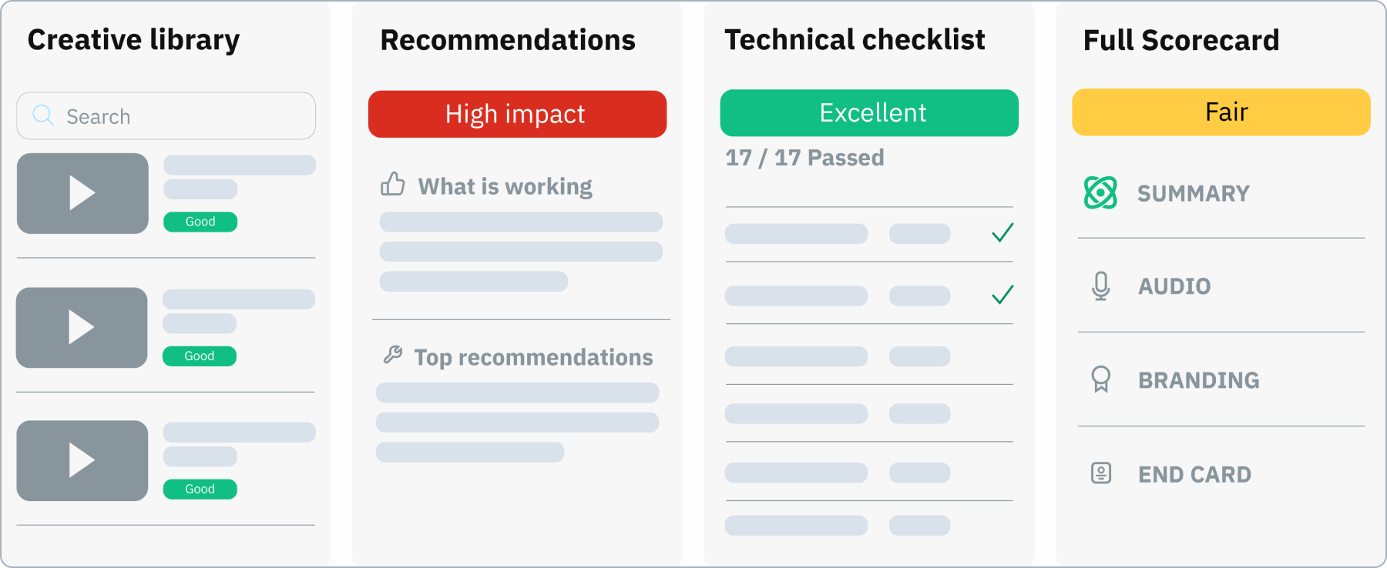This screenshot has width=1387, height=568.
Task: Select the END CARD scorecard section
Action: coord(1194,474)
